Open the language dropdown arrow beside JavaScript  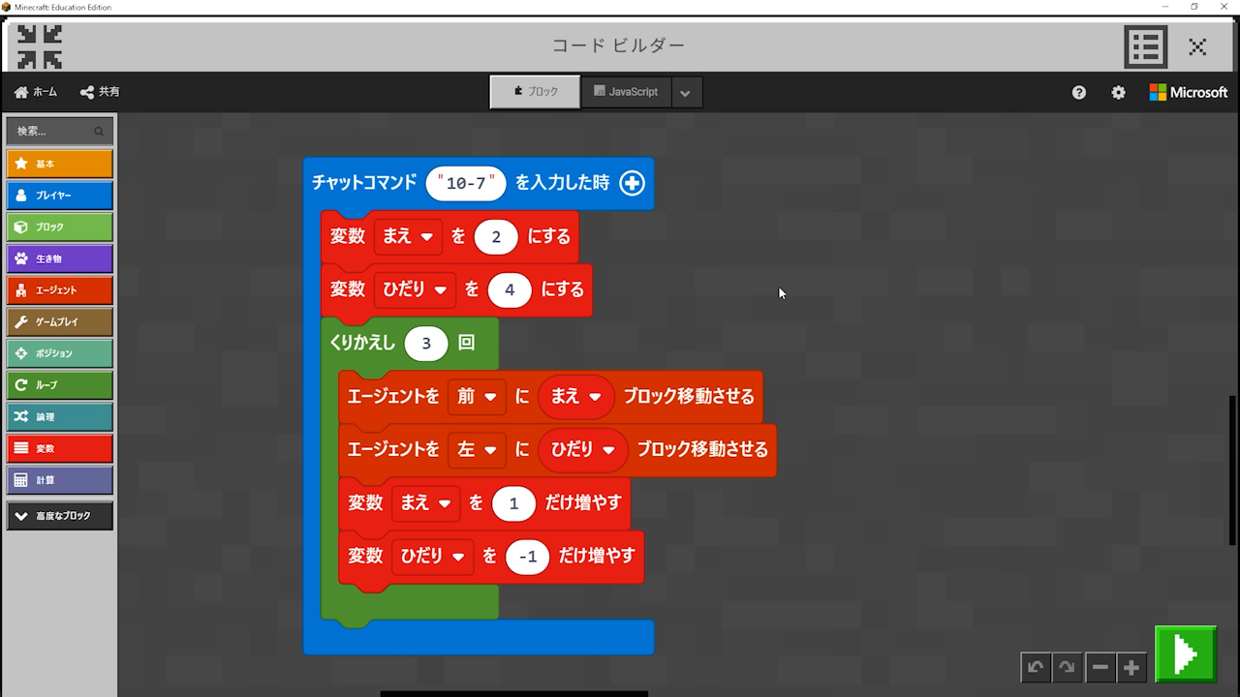coord(686,93)
